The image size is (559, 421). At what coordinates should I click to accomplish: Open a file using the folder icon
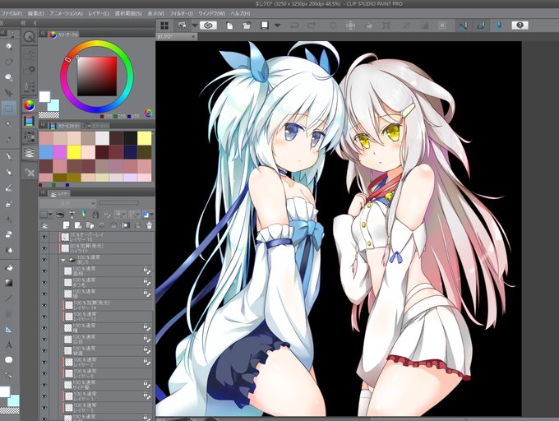247,25
